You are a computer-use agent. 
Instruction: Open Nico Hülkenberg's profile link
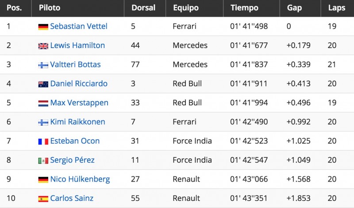point(80,179)
